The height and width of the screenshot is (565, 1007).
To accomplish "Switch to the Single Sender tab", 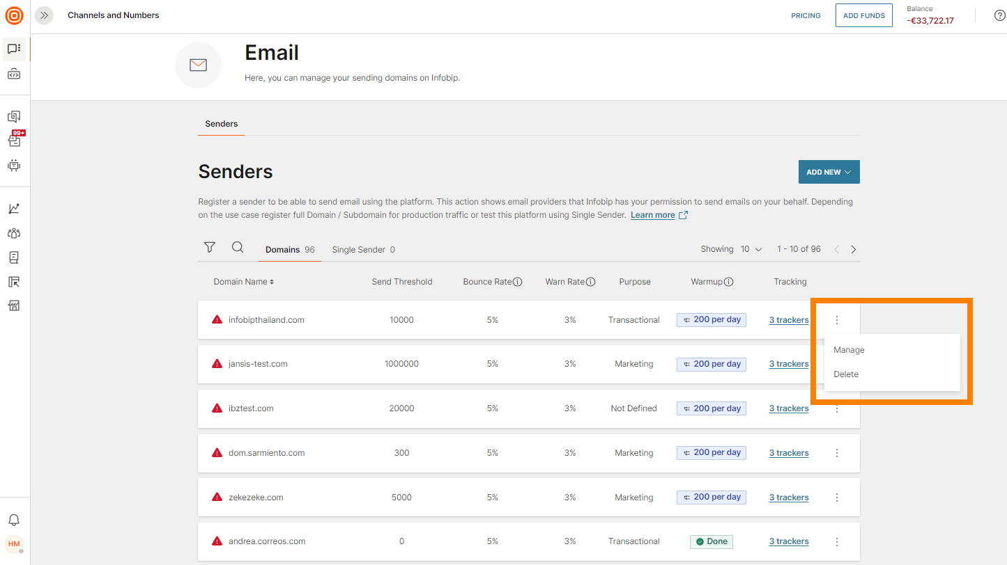I will [x=363, y=249].
